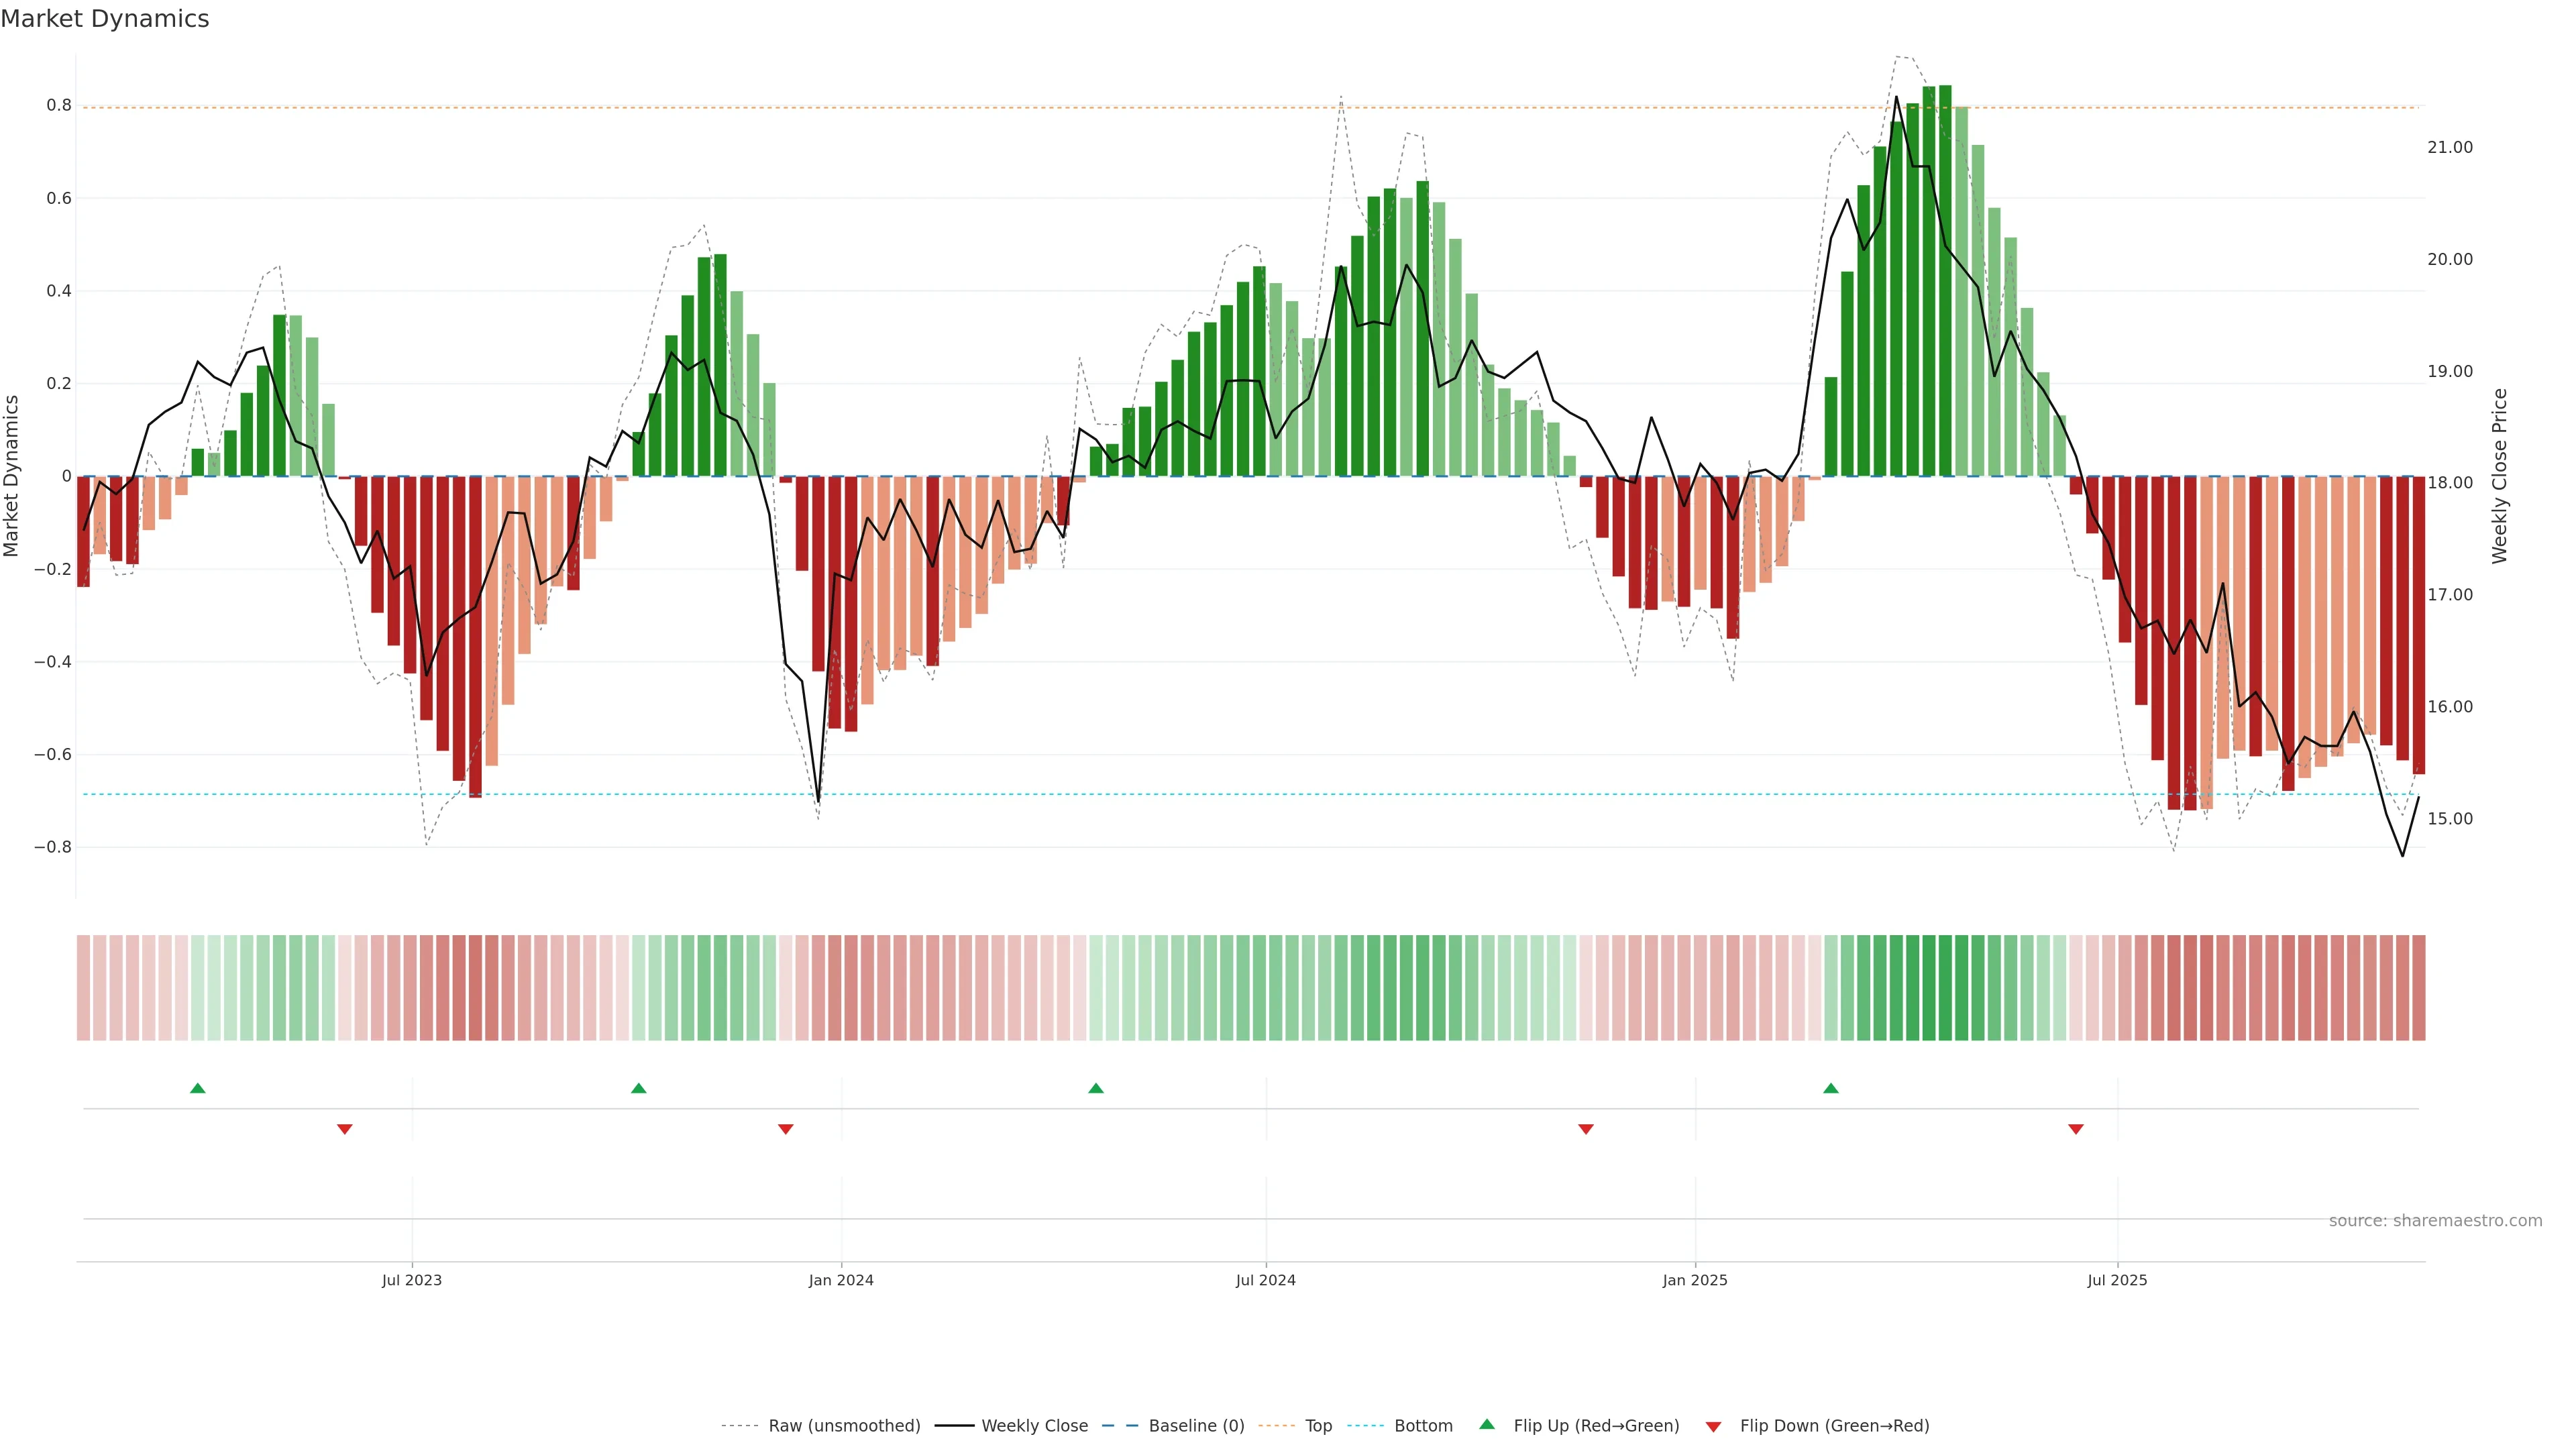This screenshot has height=1449, width=2576.
Task: Click the Flip Down marker just before Jul 2023
Action: click(345, 1129)
